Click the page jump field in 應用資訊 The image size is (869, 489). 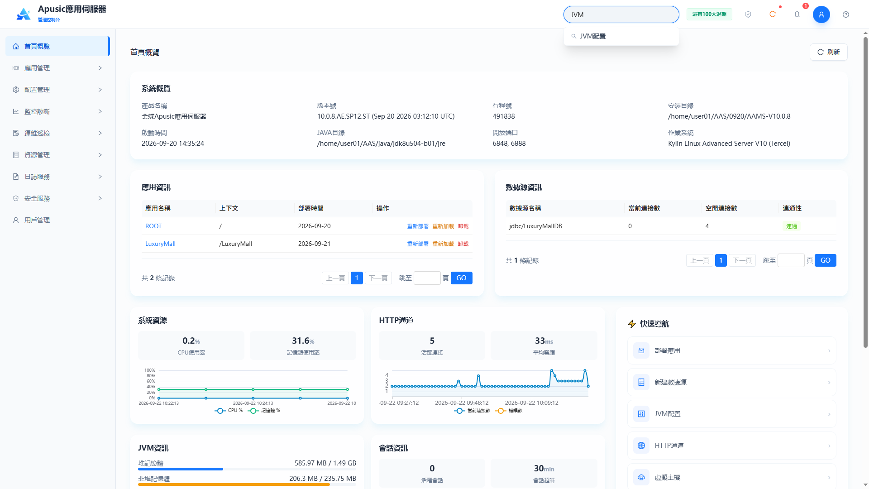[427, 278]
